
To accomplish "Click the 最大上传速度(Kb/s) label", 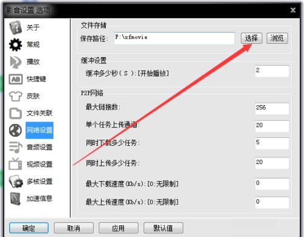I will click(x=132, y=202).
